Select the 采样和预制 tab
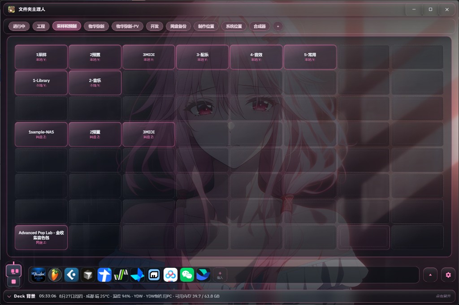 click(x=67, y=26)
